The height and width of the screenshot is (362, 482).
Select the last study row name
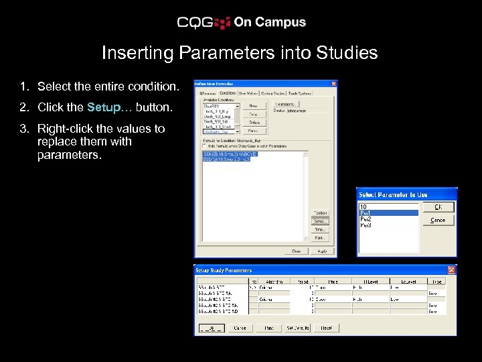click(222, 312)
